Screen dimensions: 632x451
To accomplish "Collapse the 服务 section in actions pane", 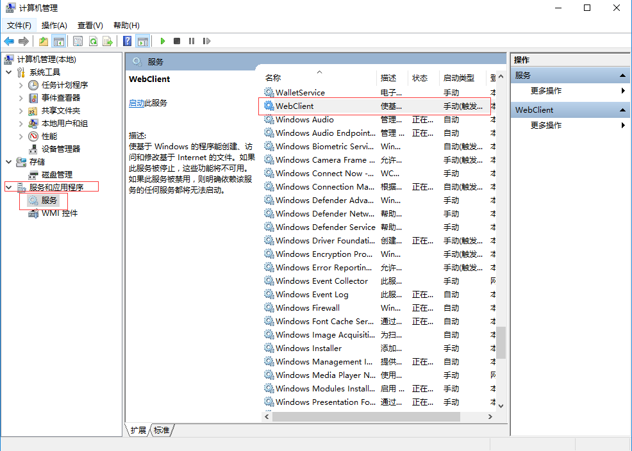I will pyautogui.click(x=623, y=76).
